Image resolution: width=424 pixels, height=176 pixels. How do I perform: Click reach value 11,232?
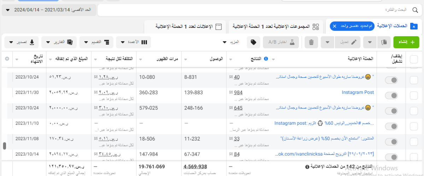click(x=193, y=139)
